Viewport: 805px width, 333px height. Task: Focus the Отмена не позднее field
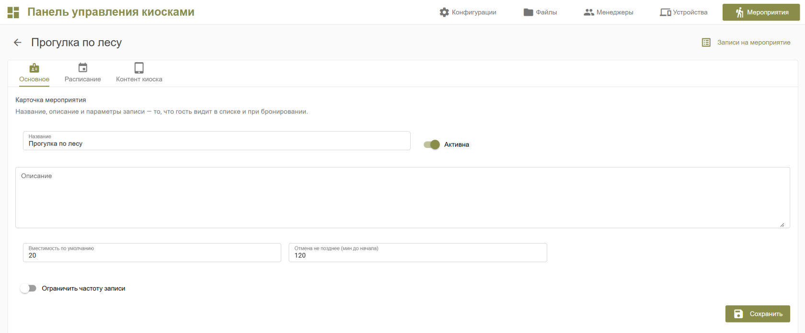click(418, 253)
